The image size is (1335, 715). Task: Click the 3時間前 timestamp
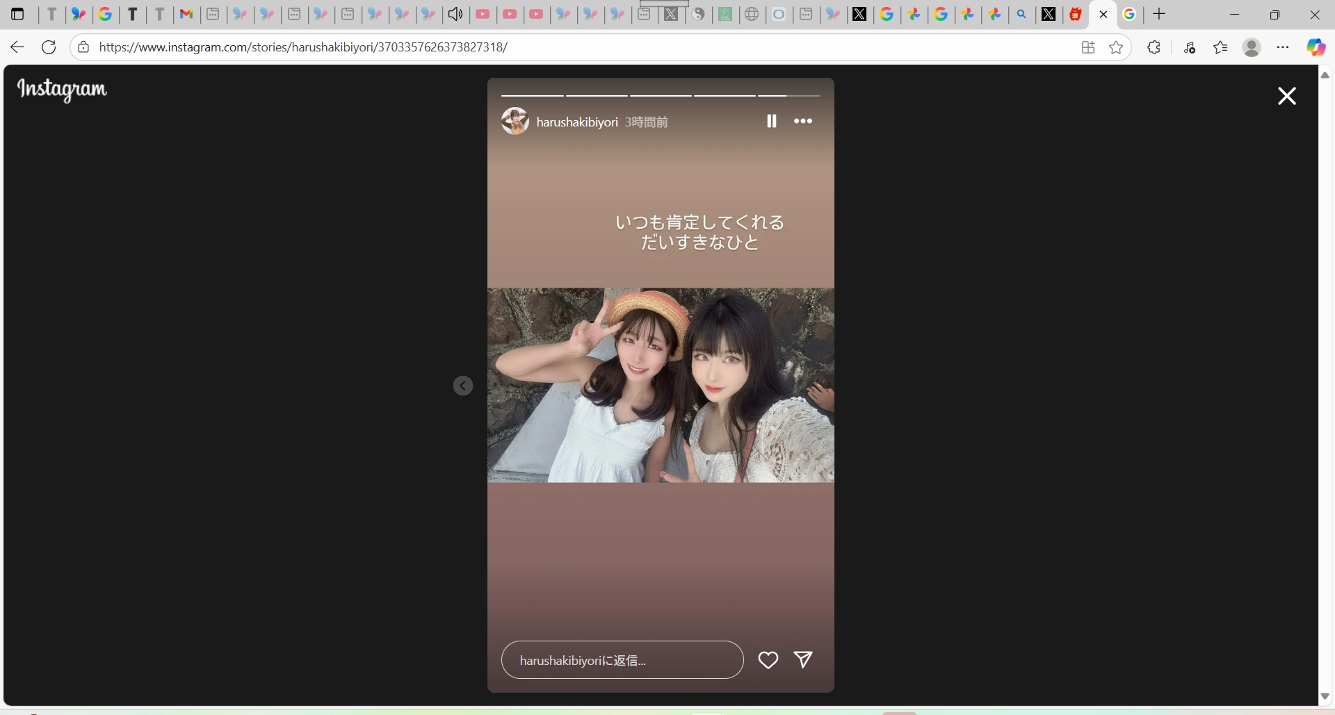point(646,122)
